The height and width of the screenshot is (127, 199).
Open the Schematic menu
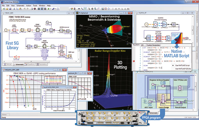[x=21, y=6]
